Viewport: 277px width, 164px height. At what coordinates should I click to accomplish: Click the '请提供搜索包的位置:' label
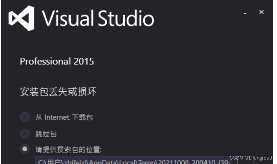coord(69,149)
